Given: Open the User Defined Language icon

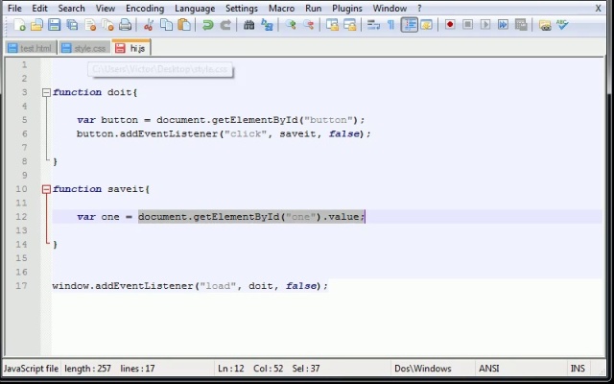Looking at the screenshot, I should [426, 25].
